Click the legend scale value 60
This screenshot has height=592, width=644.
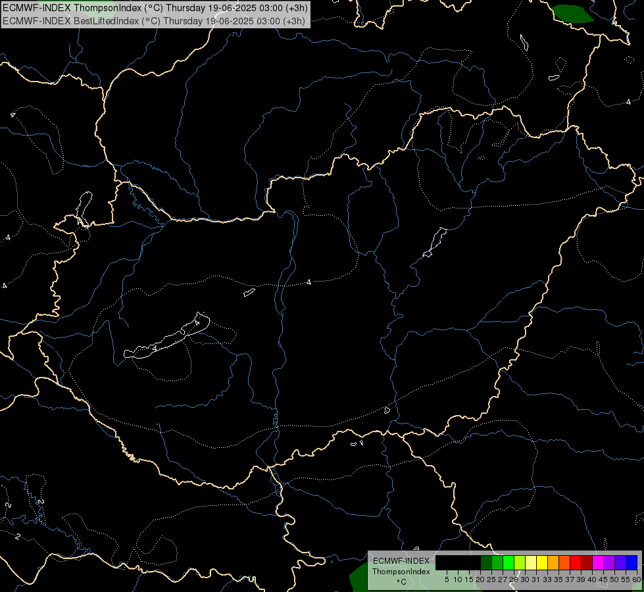tap(636, 580)
